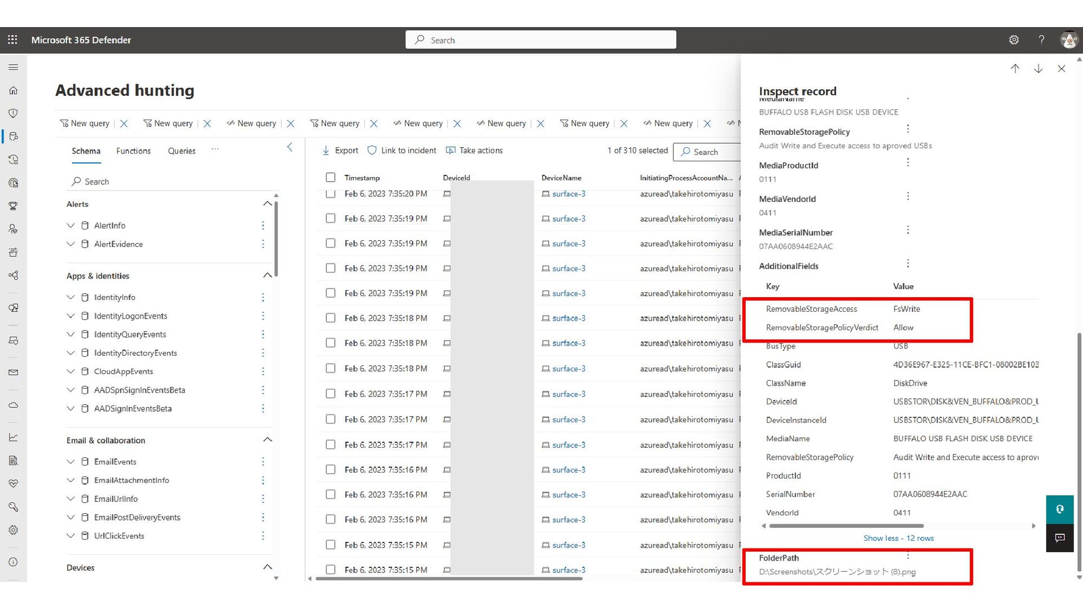Toggle the hamburger navigation menu
Image resolution: width=1083 pixels, height=609 pixels.
pyautogui.click(x=14, y=67)
